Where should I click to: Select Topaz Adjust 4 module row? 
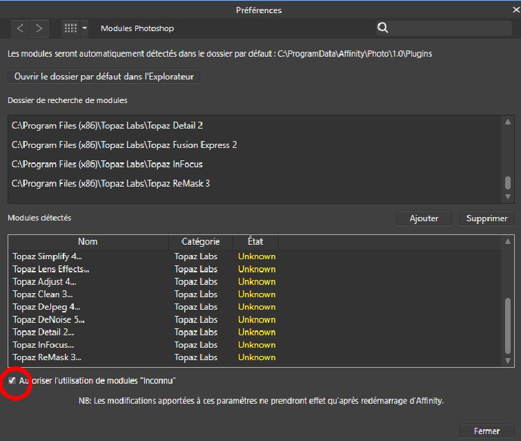pos(255,281)
